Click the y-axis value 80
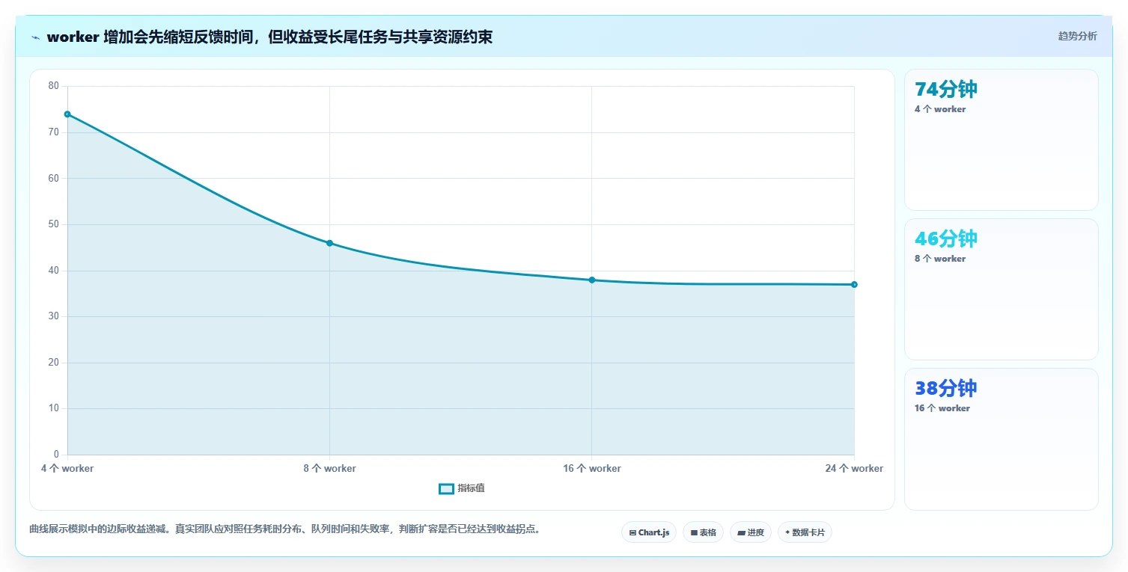 pos(53,86)
